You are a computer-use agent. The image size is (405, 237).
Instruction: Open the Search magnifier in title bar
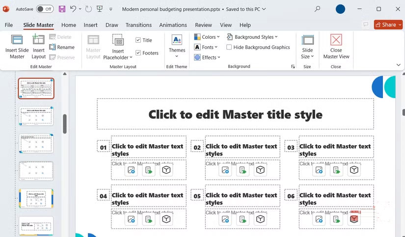coord(318,9)
